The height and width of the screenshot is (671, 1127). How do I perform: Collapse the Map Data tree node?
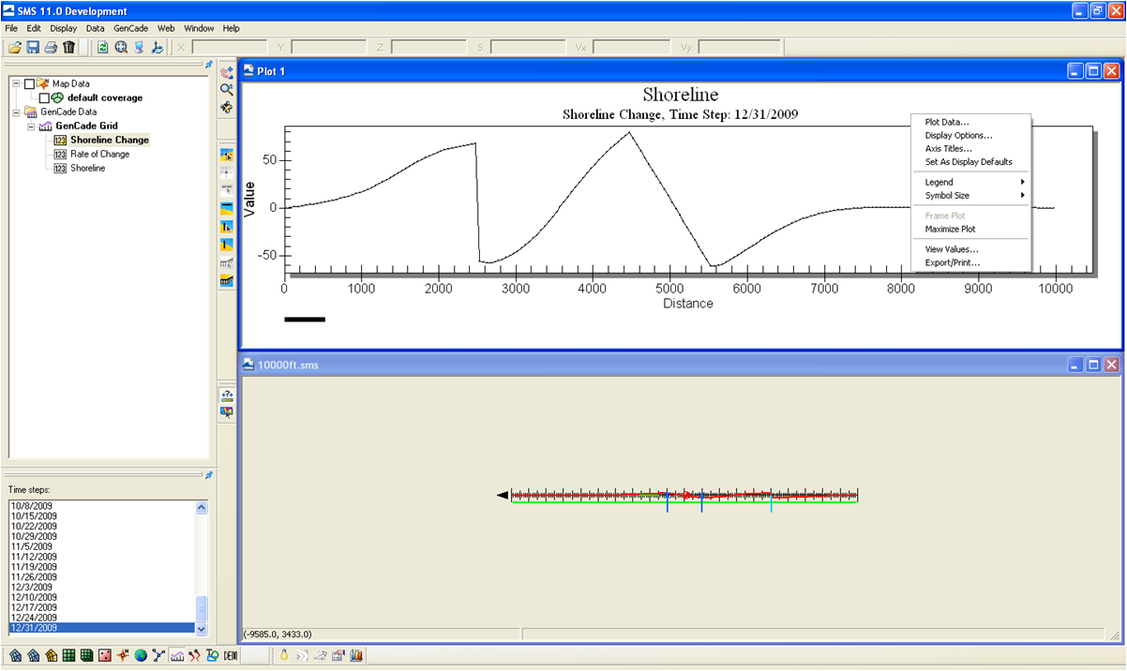point(16,83)
